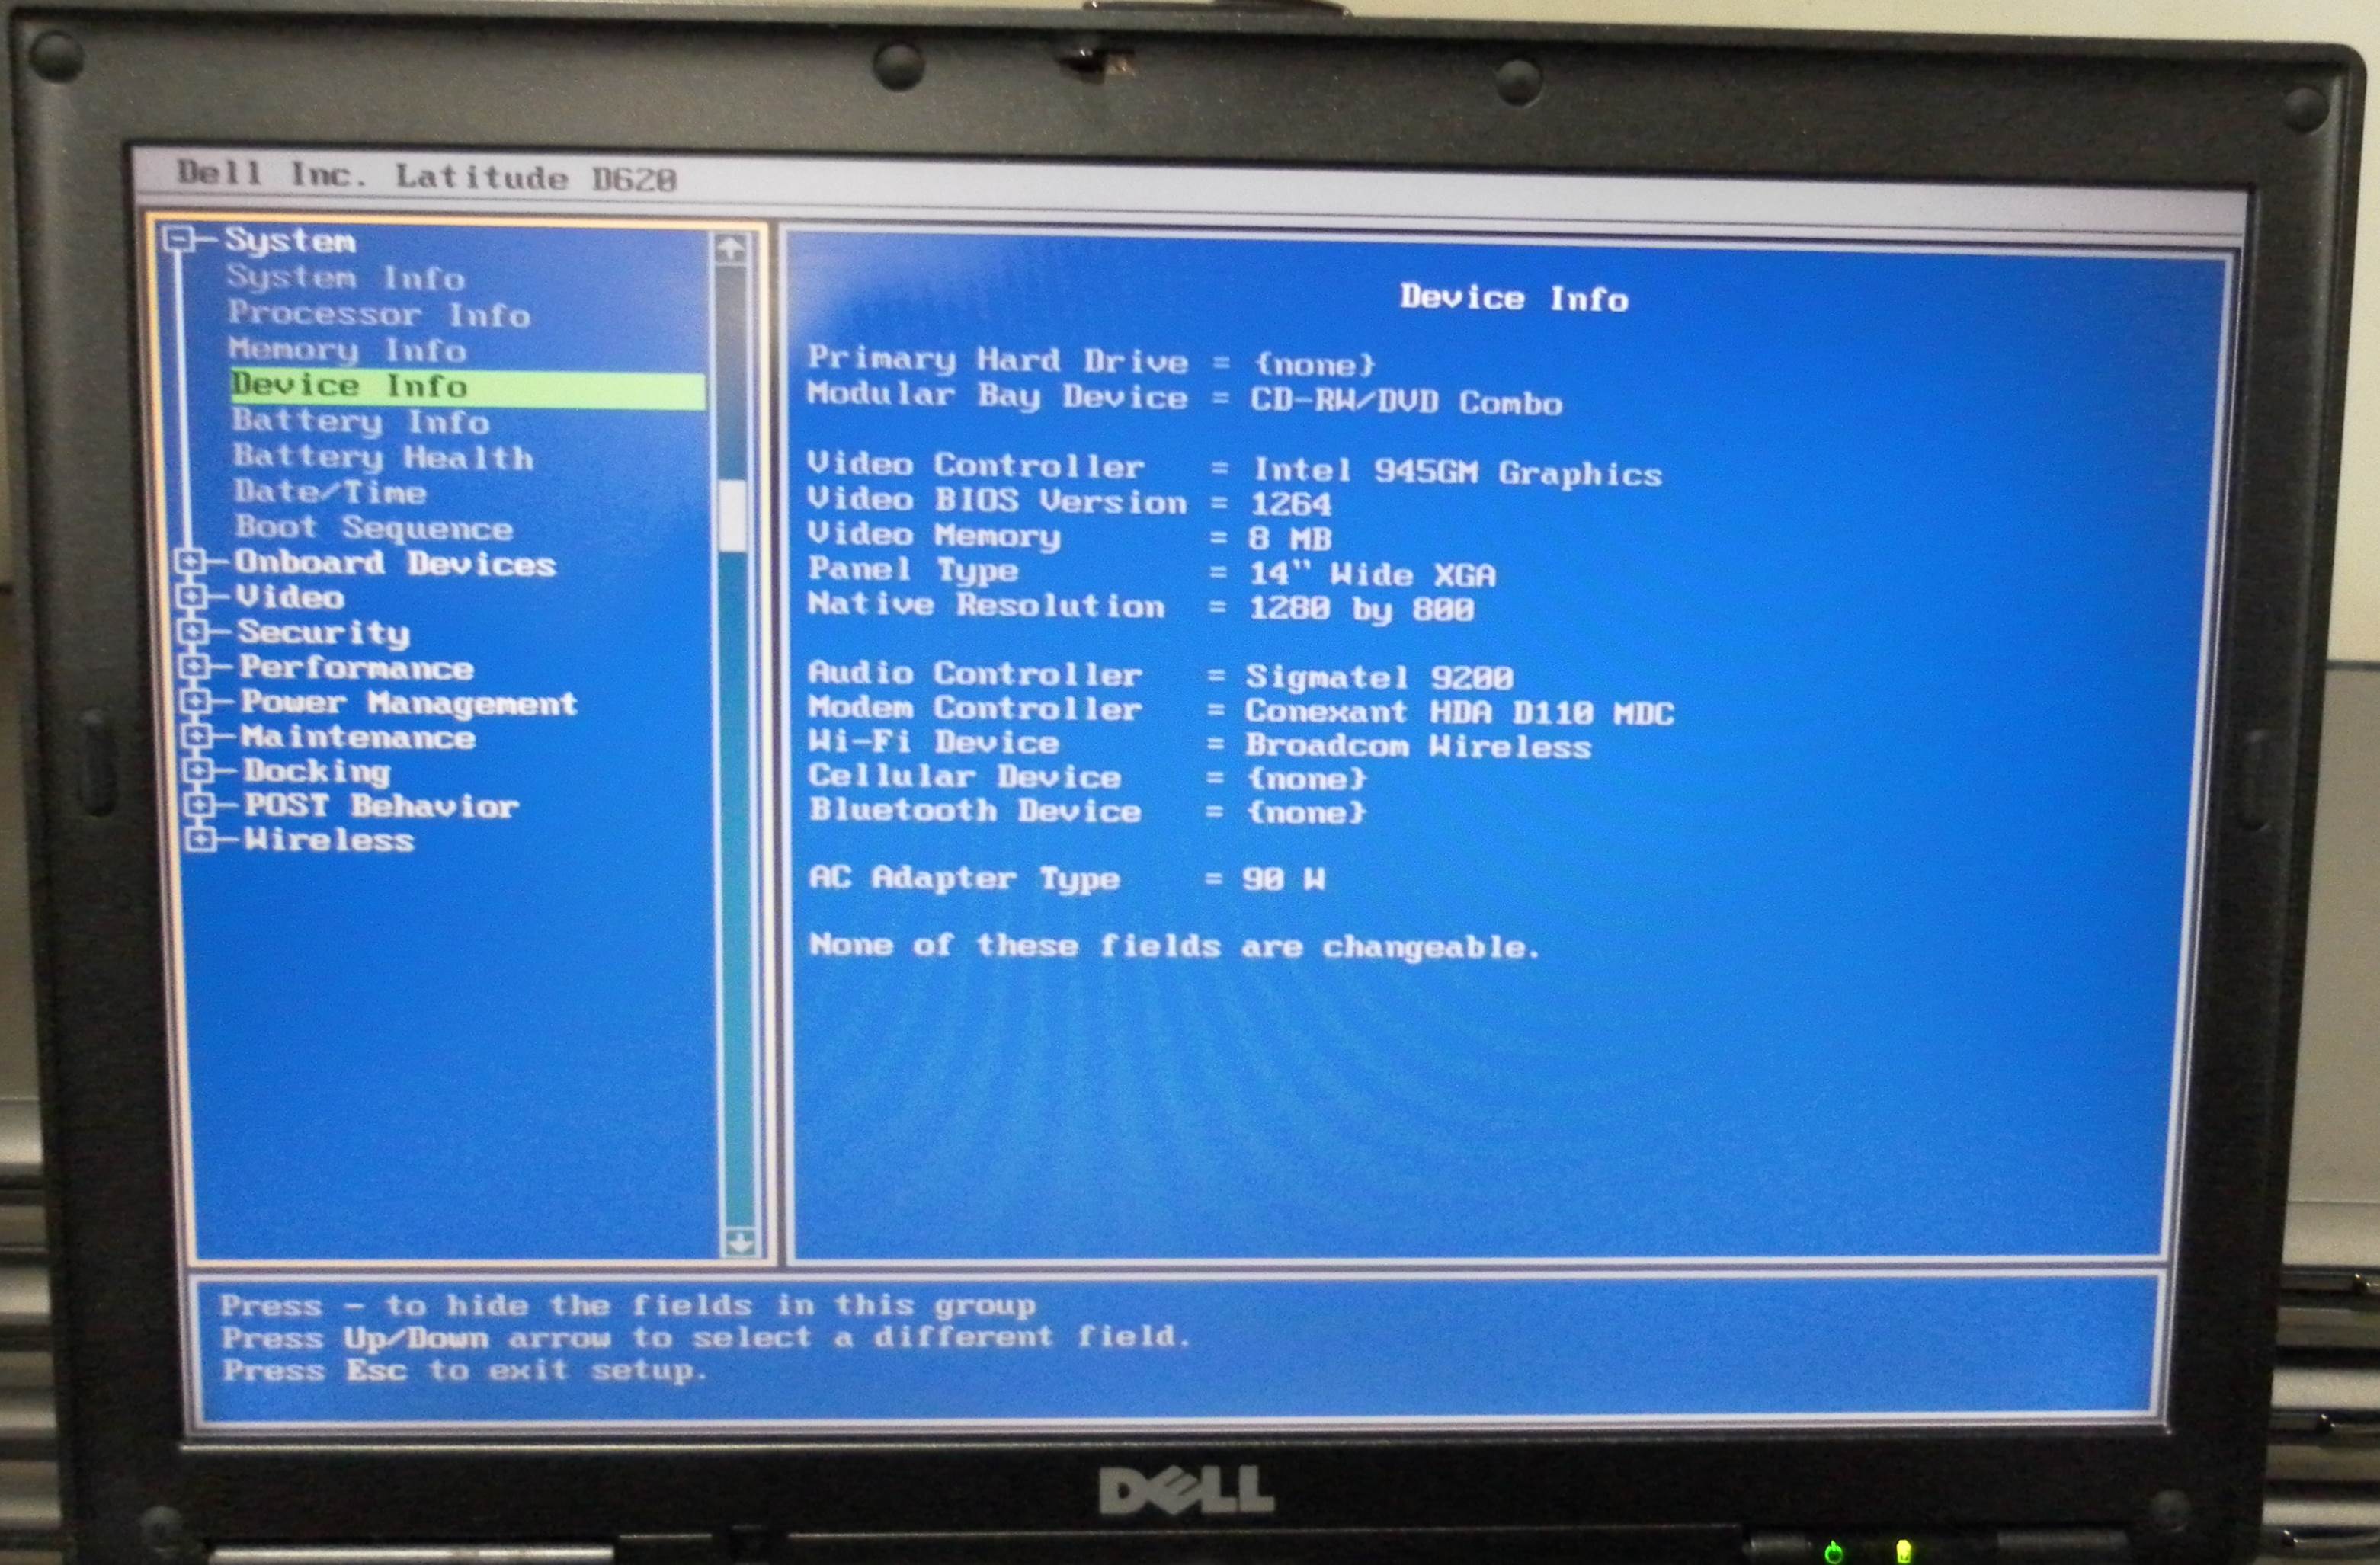Click the Cellular Device {none} value
The image size is (2380, 1565).
click(1306, 778)
